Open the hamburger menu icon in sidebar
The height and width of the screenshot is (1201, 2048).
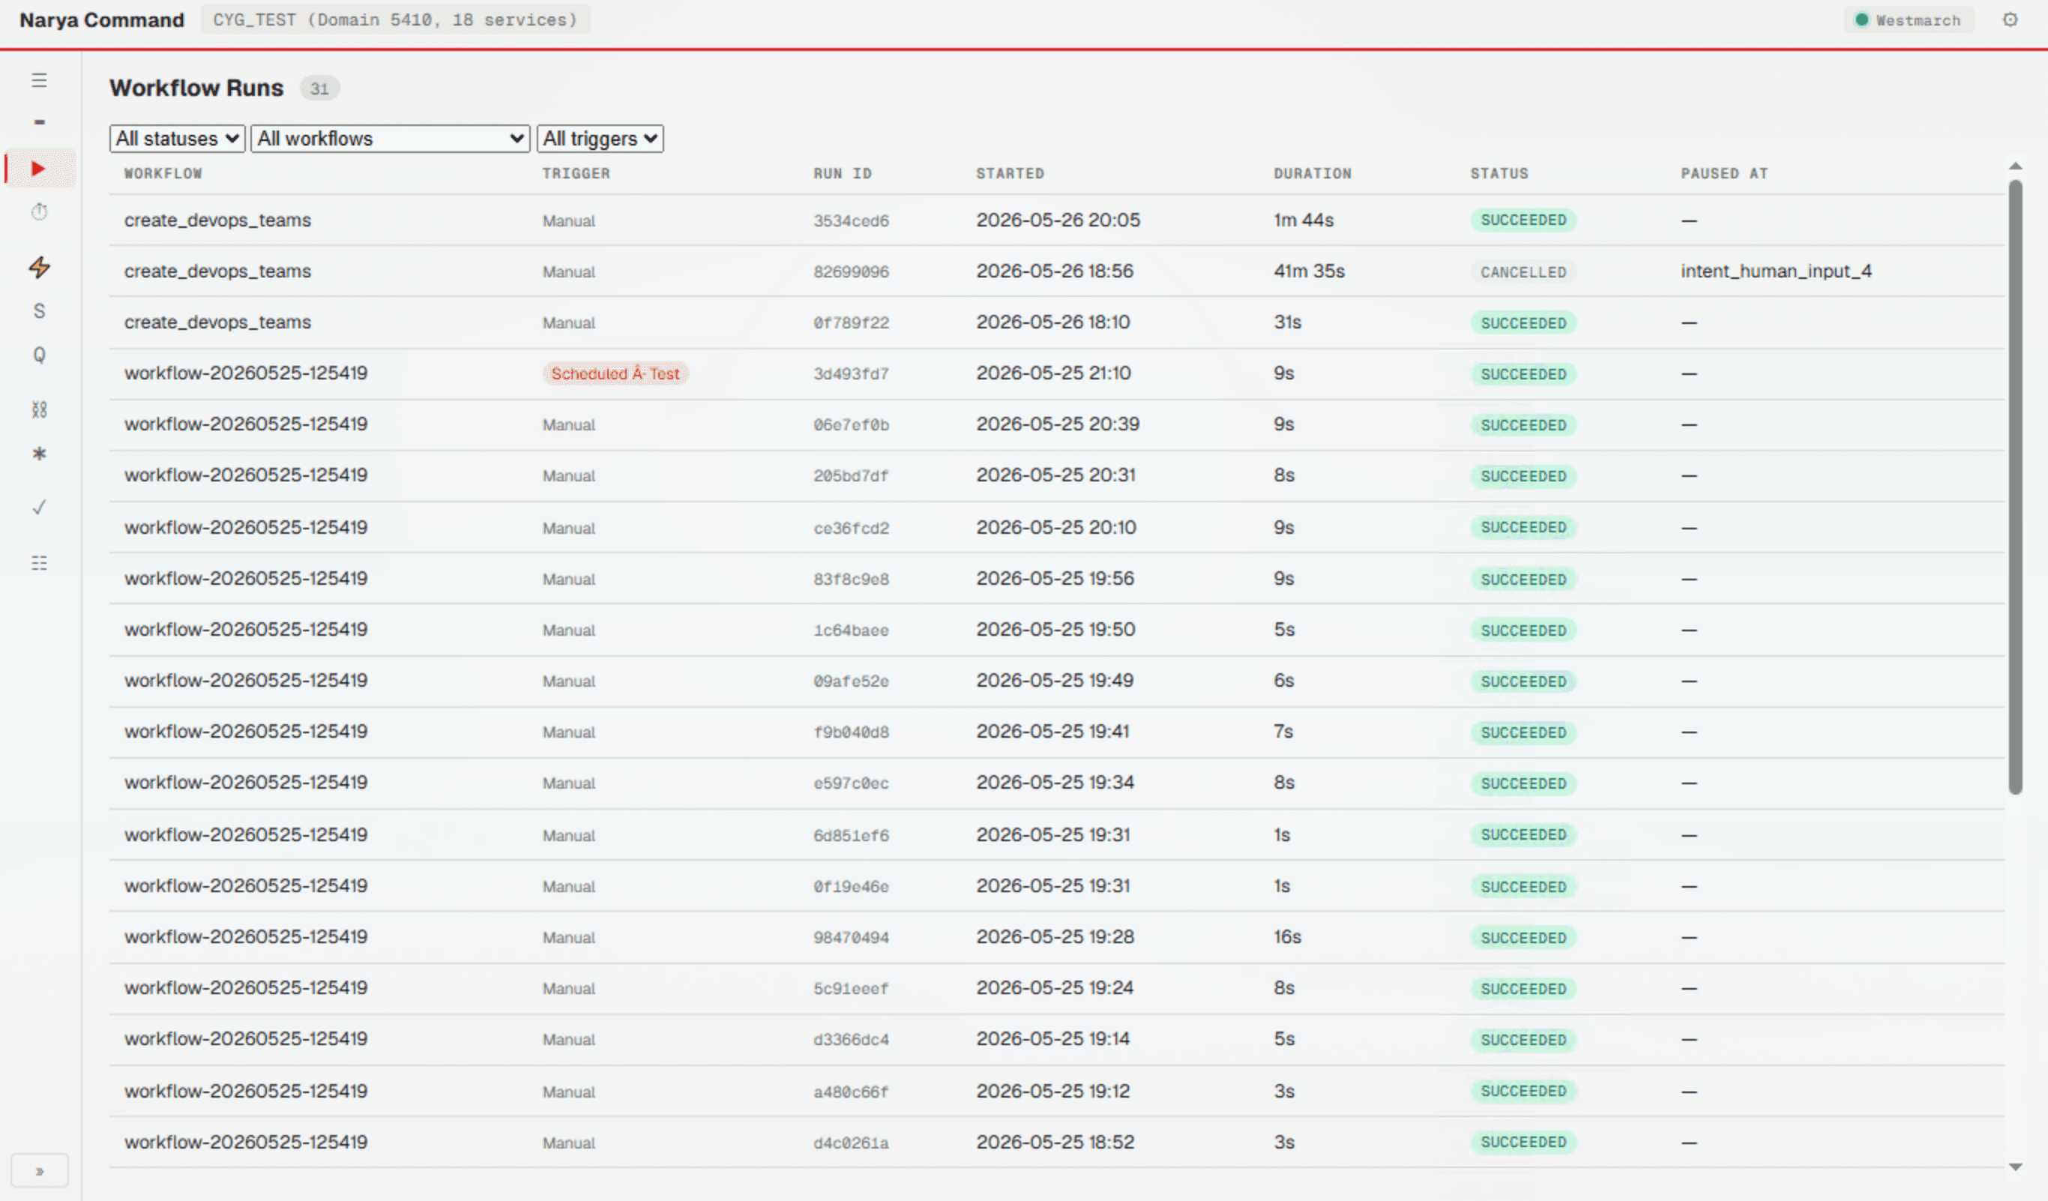(39, 79)
